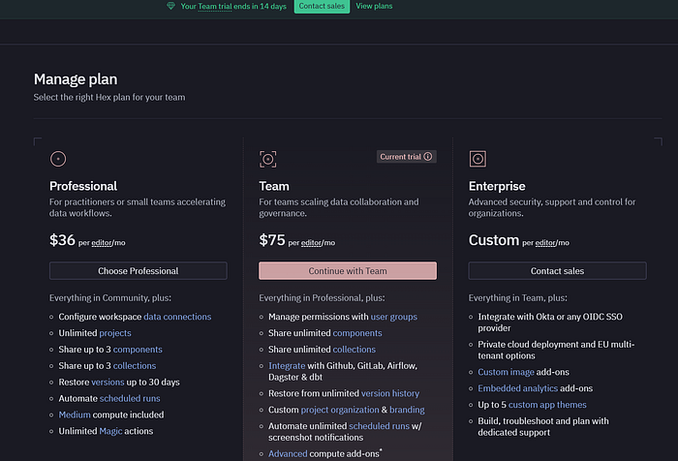Click 'Everything in Team, plus:' text
Screen dimensions: 678x461
point(517,298)
